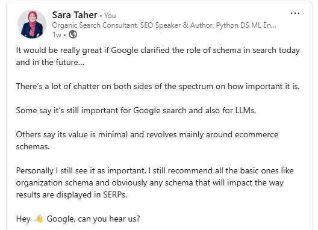
Task: Click the sentence about chatter on both sides
Action: 158,87
